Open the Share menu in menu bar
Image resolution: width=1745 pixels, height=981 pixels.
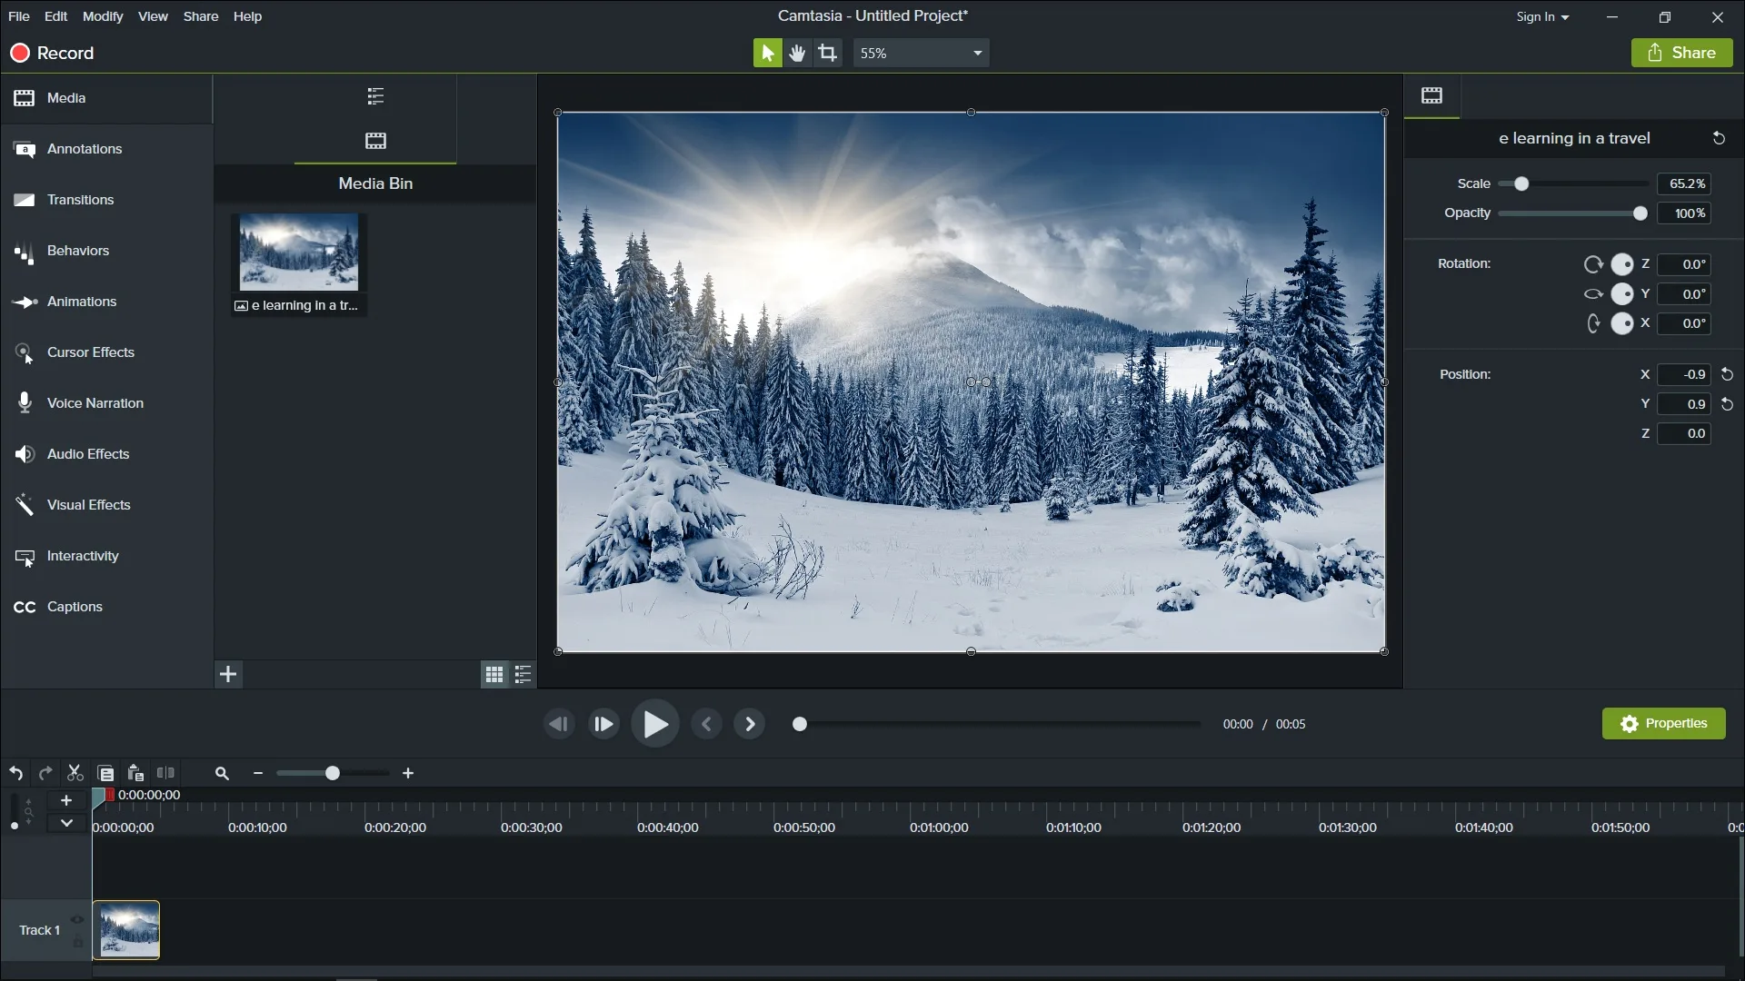201,16
